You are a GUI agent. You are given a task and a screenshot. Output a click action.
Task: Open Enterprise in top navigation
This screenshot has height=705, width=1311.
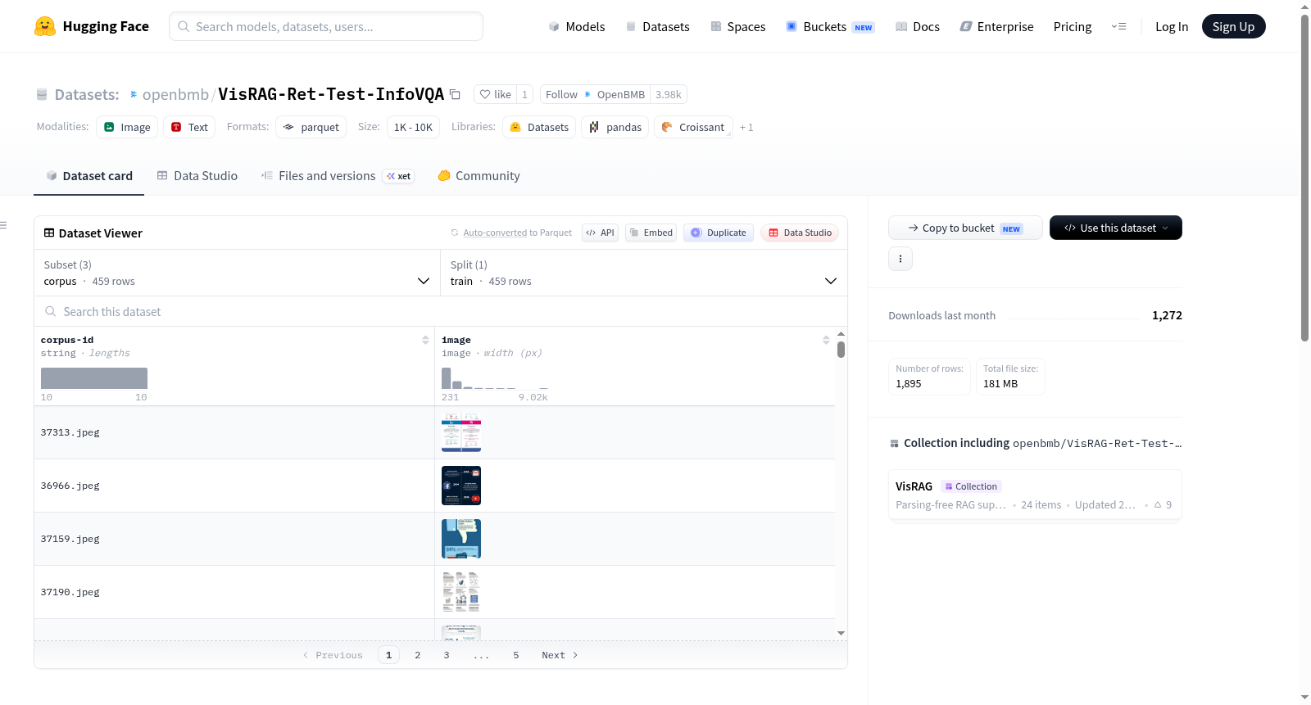997,26
